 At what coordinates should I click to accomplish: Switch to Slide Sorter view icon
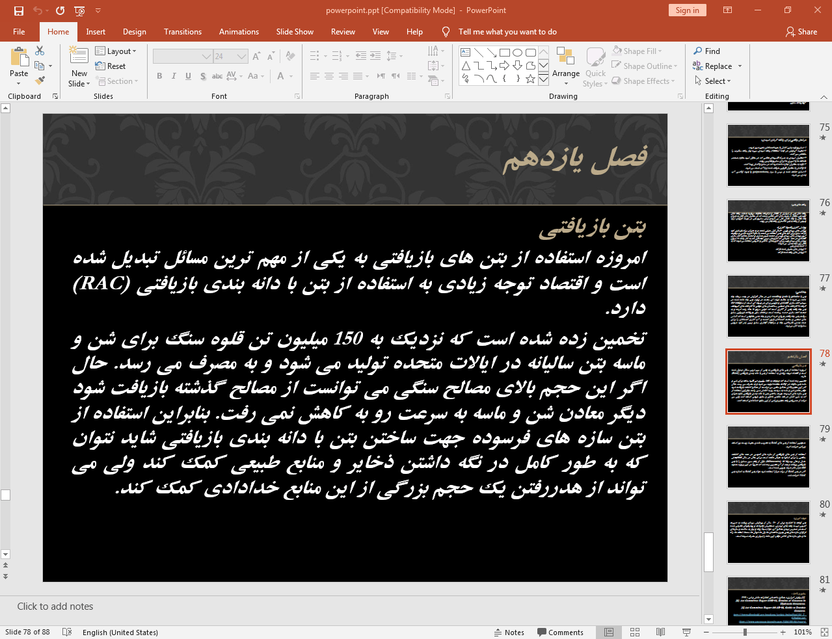(x=635, y=632)
